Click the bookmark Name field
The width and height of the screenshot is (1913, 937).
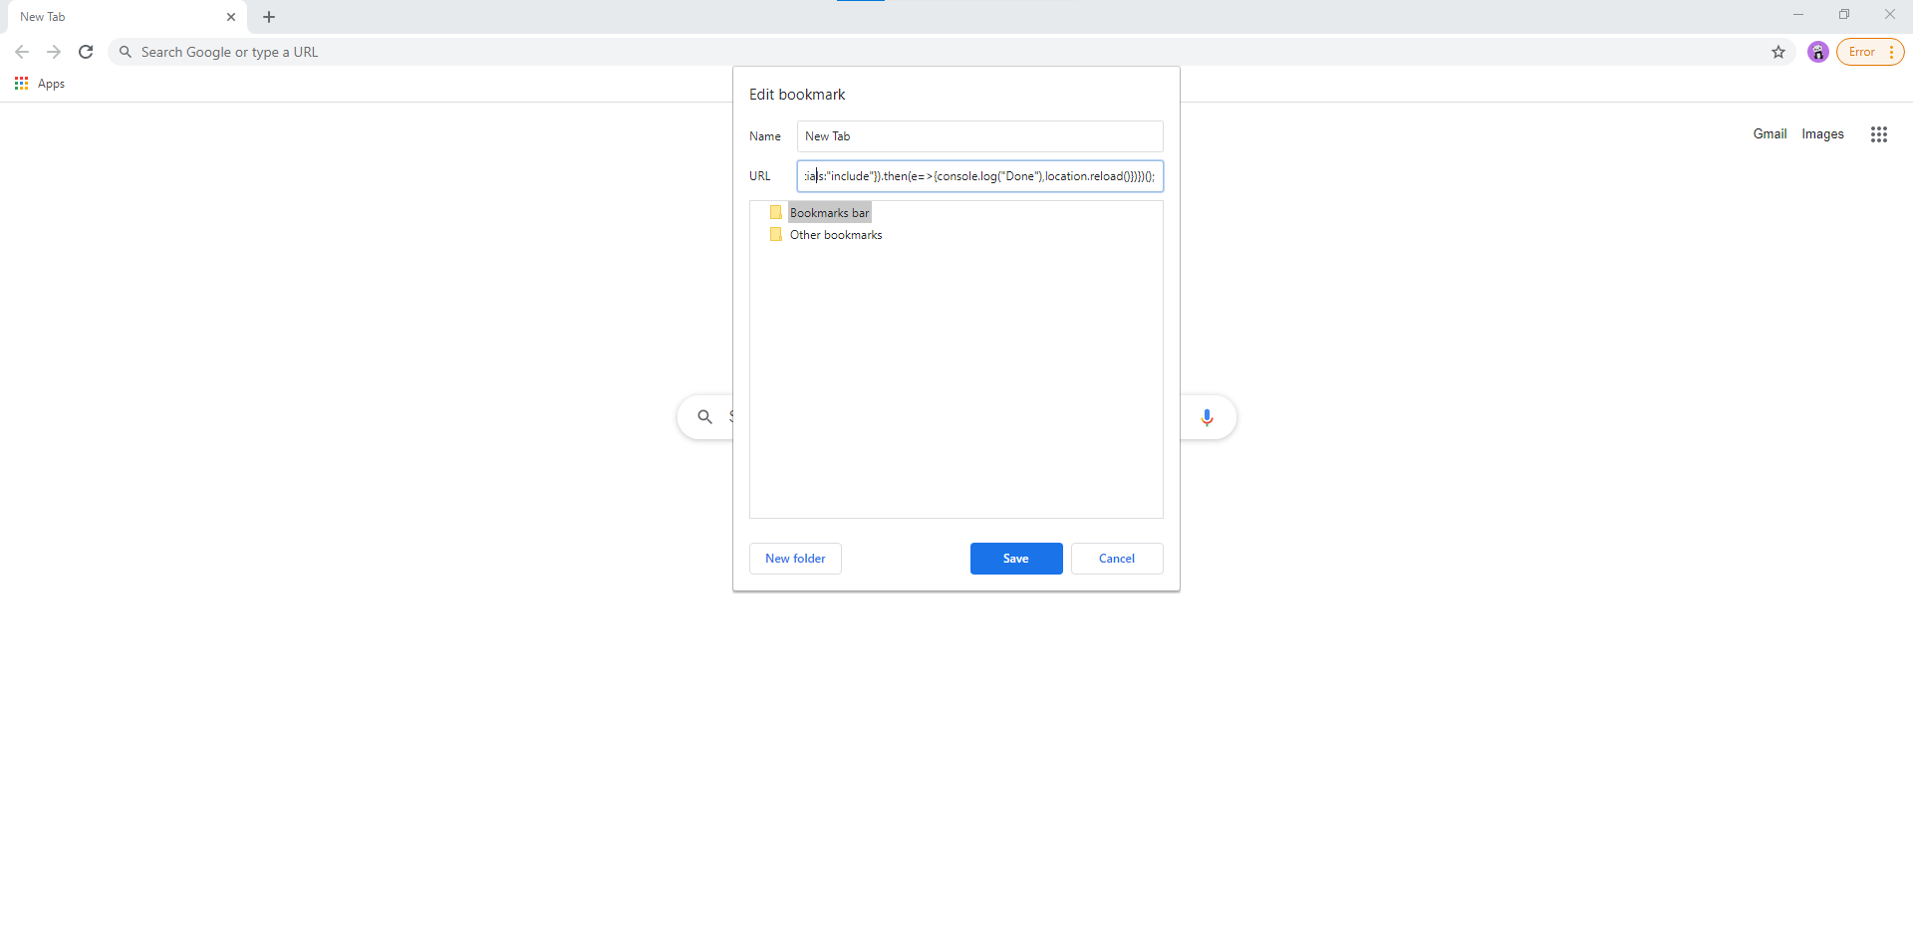point(979,136)
